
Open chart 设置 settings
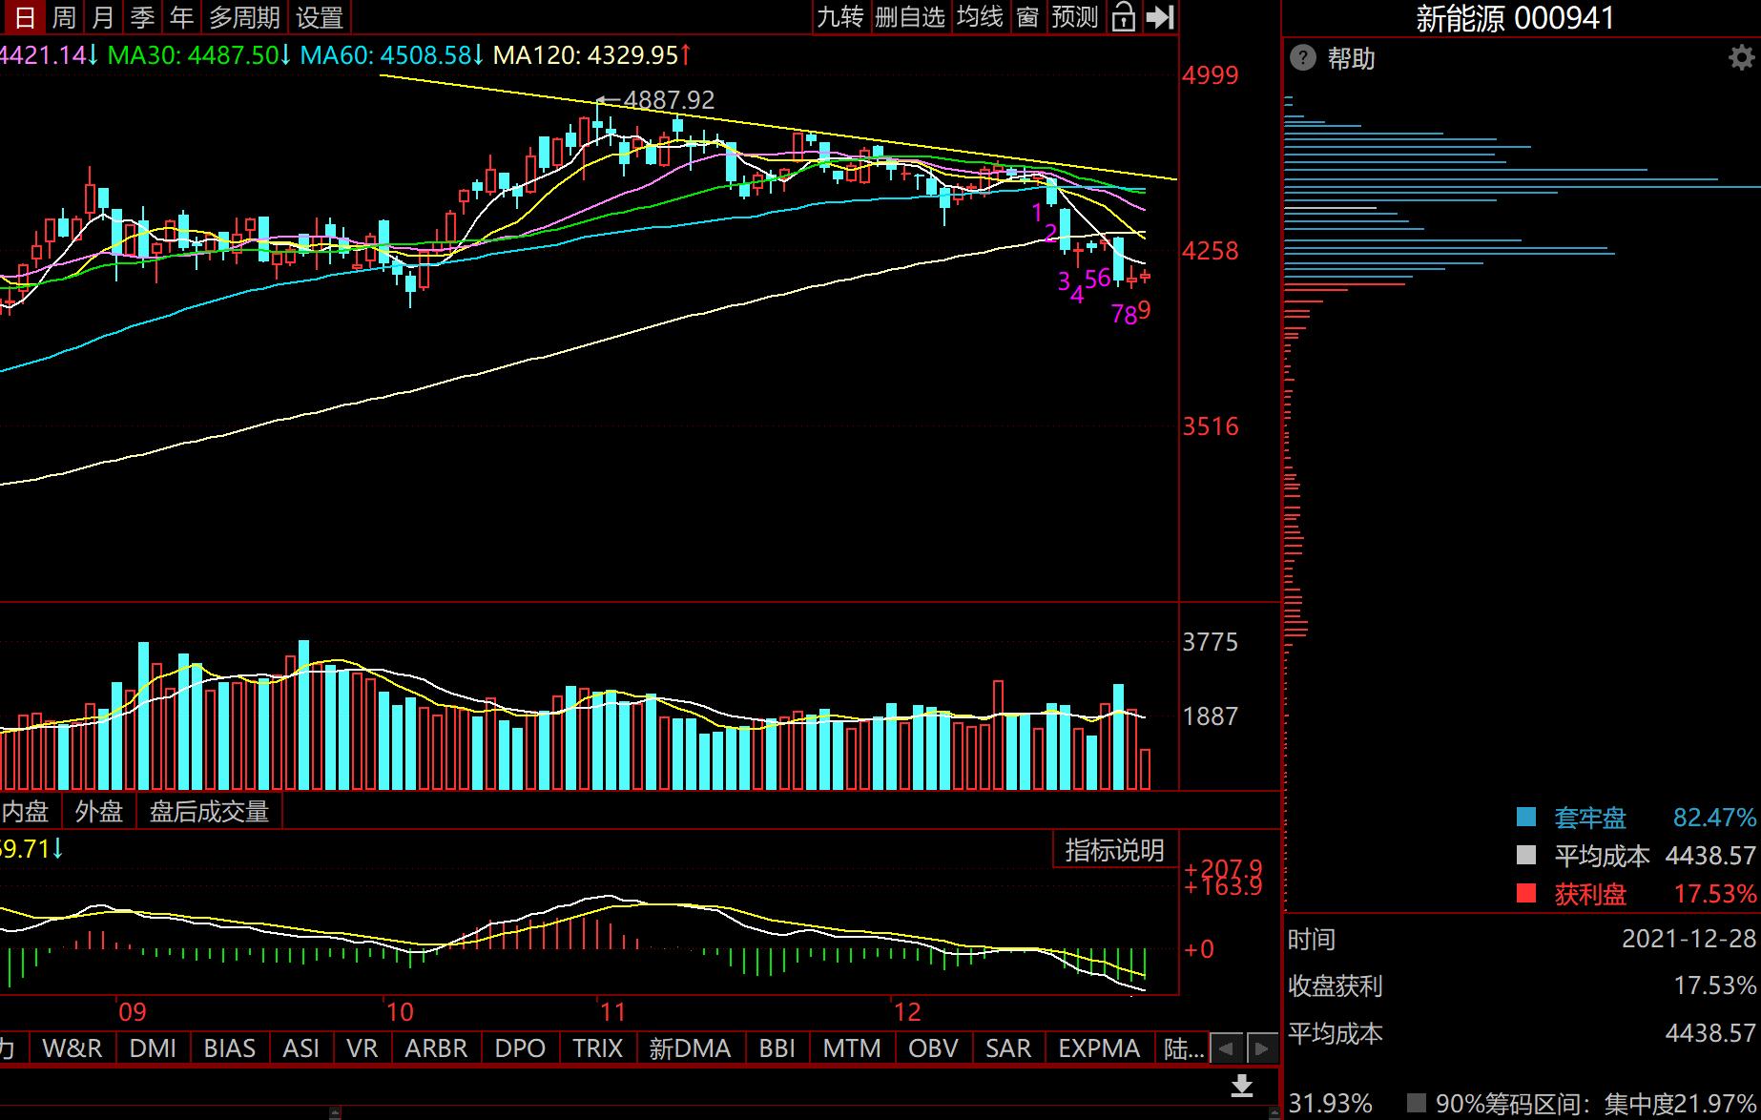pyautogui.click(x=320, y=17)
